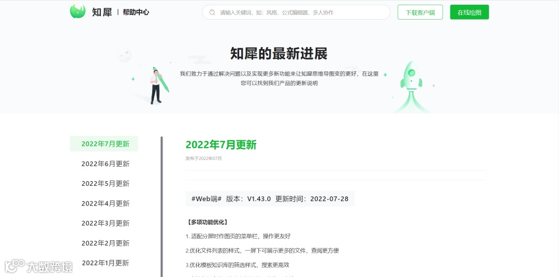The image size is (559, 277).
Task: Click the line 优化模板知识库的筛选样式
Action: (237, 265)
